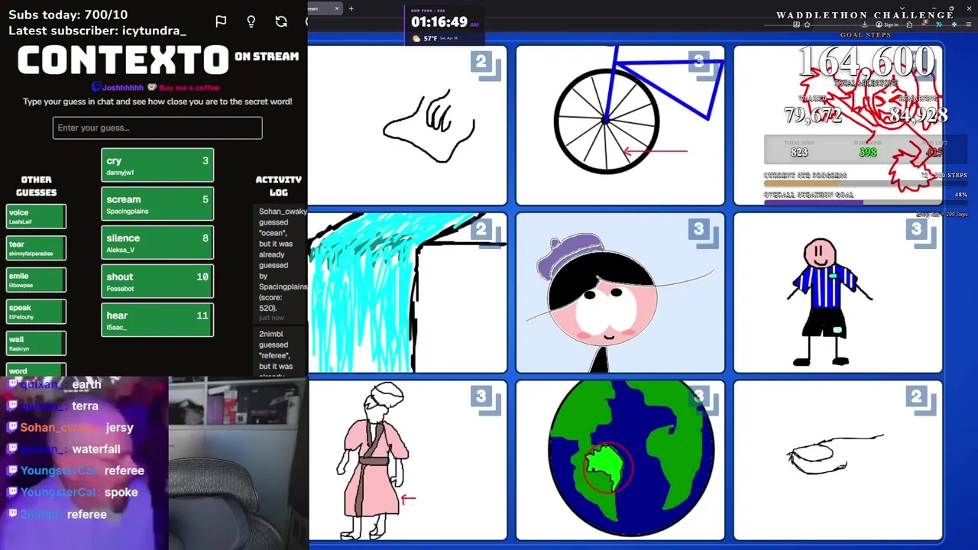Open the referee drawing card
Screen dimensions: 978x550
coord(837,293)
